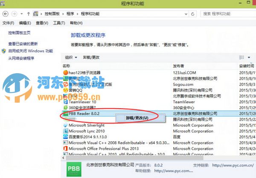Viewport: 256px width, 178px height.
Task: Click the Microsoft Office Professional Plus icon
Action: click(x=65, y=148)
